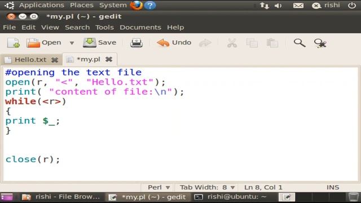The height and width of the screenshot is (203, 361).
Task: Switch to the Hello.txt tab
Action: (x=30, y=60)
